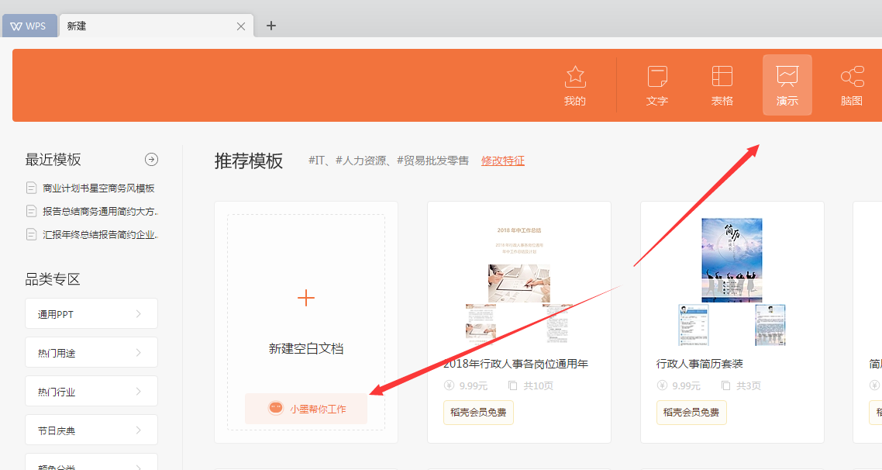This screenshot has width=882, height=470.
Task: Click the 修改特征 link
Action: point(503,161)
